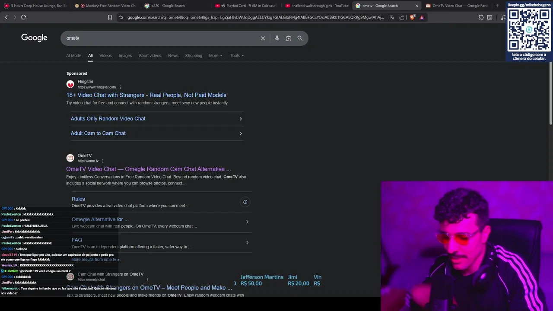553x311 pixels.
Task: Click the translate page icon in address bar
Action: (x=392, y=17)
